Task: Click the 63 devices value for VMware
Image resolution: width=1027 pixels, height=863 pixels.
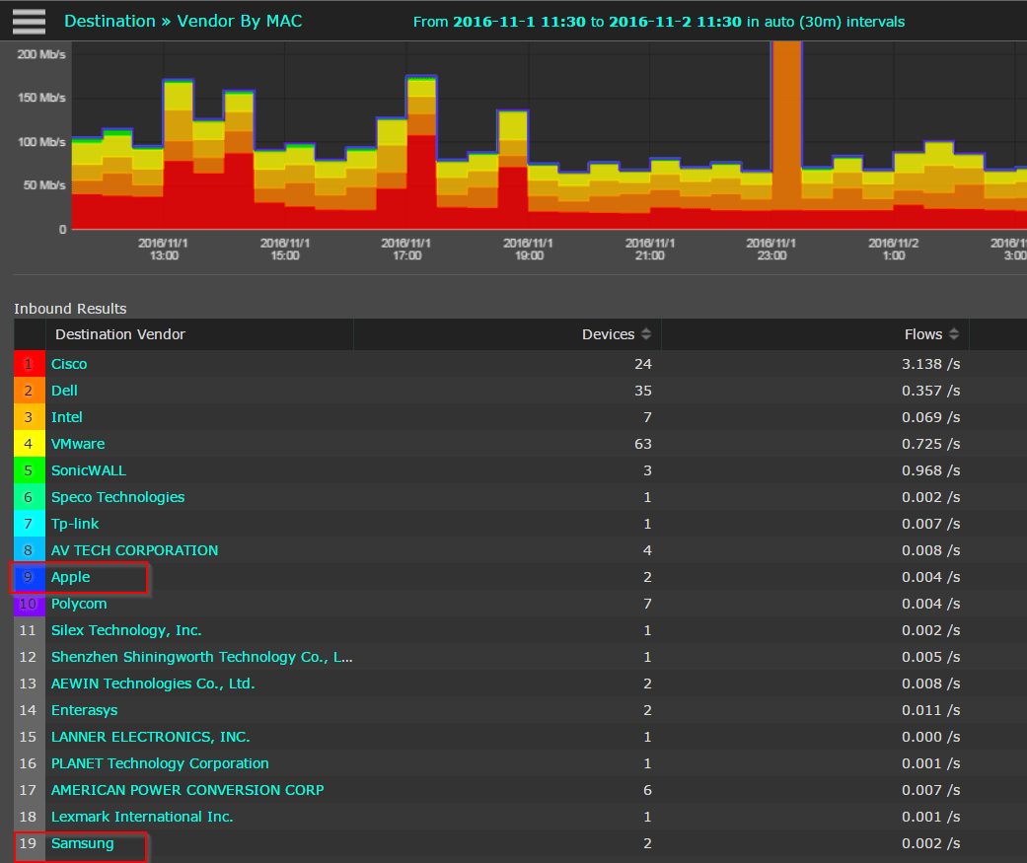Action: pos(642,444)
